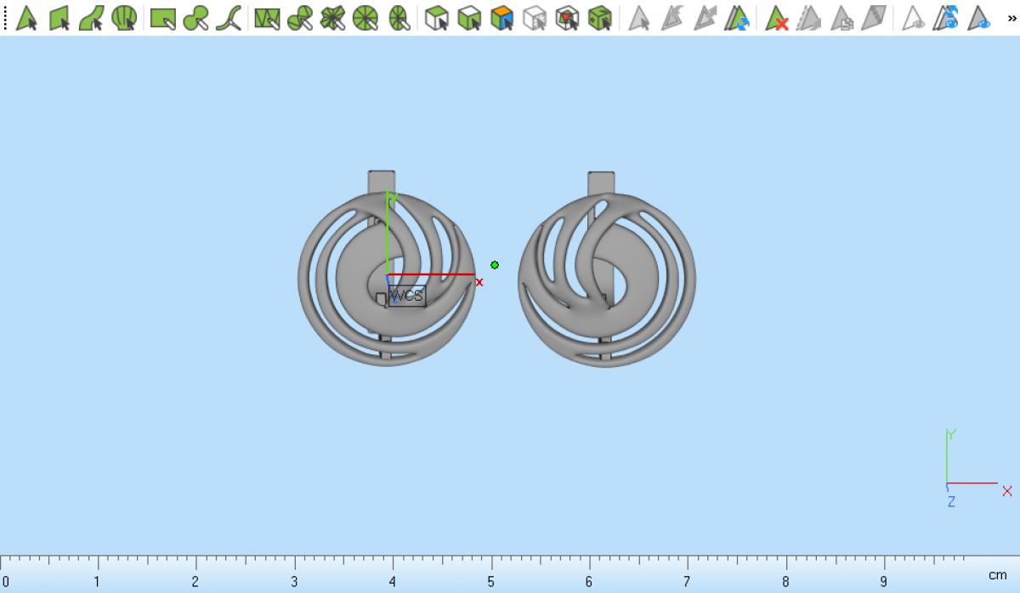Select the Mark Triangle tool

tap(26, 18)
